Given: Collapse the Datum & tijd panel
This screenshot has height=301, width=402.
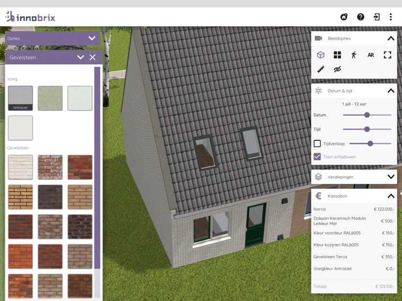Looking at the screenshot, I should point(391,91).
